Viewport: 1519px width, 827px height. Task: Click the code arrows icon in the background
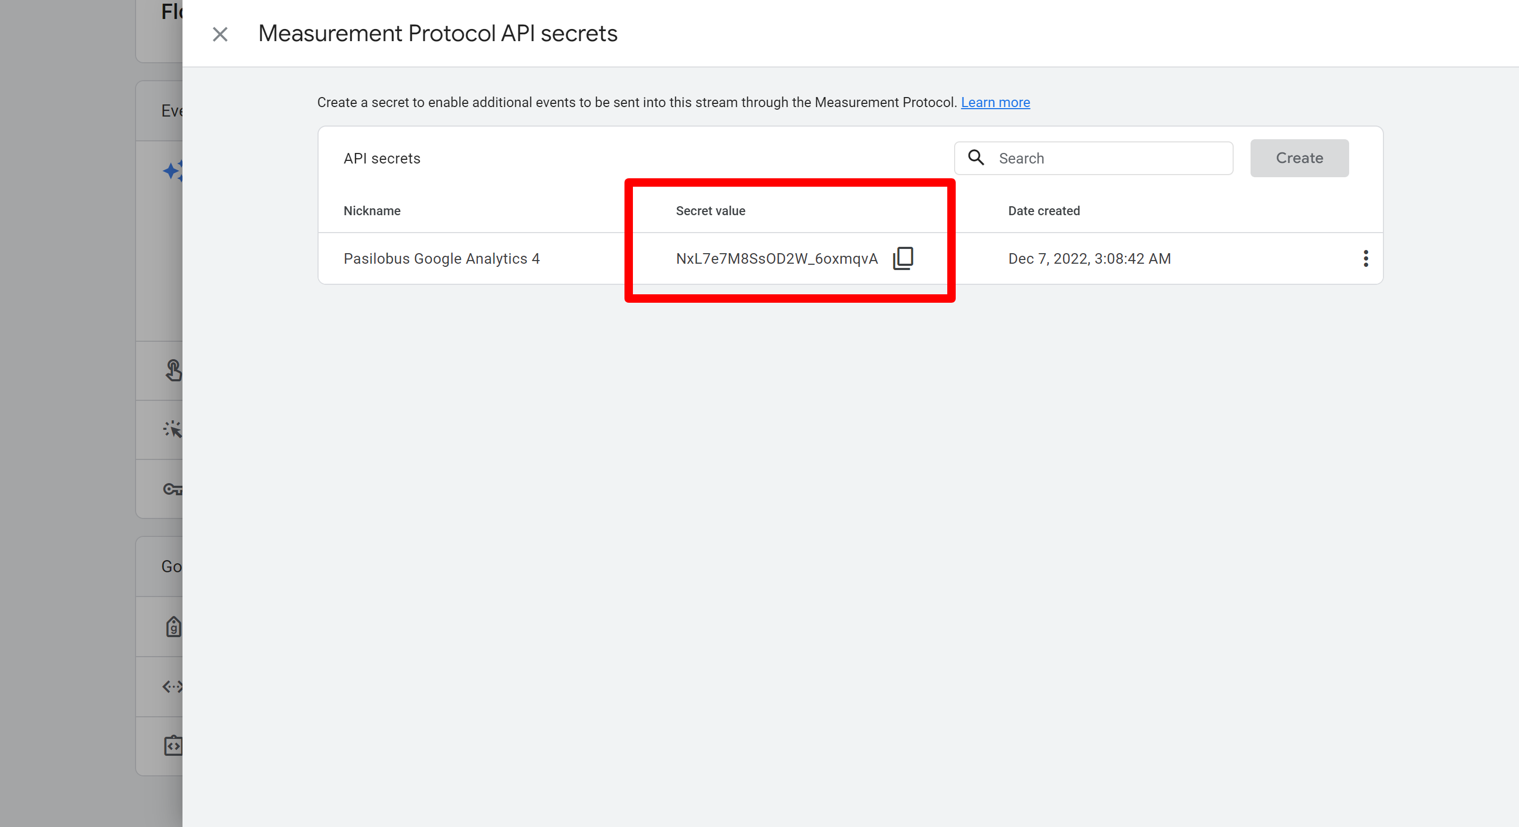pyautogui.click(x=173, y=686)
